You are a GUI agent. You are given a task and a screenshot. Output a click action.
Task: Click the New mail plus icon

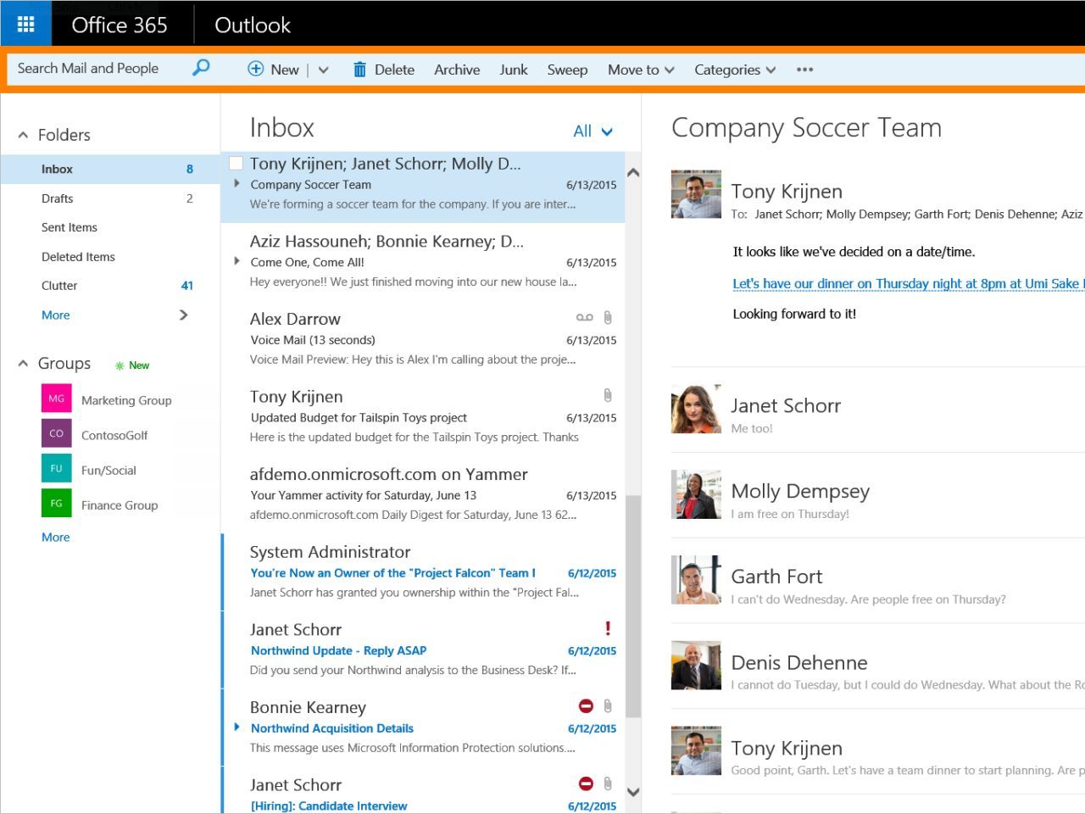(255, 69)
